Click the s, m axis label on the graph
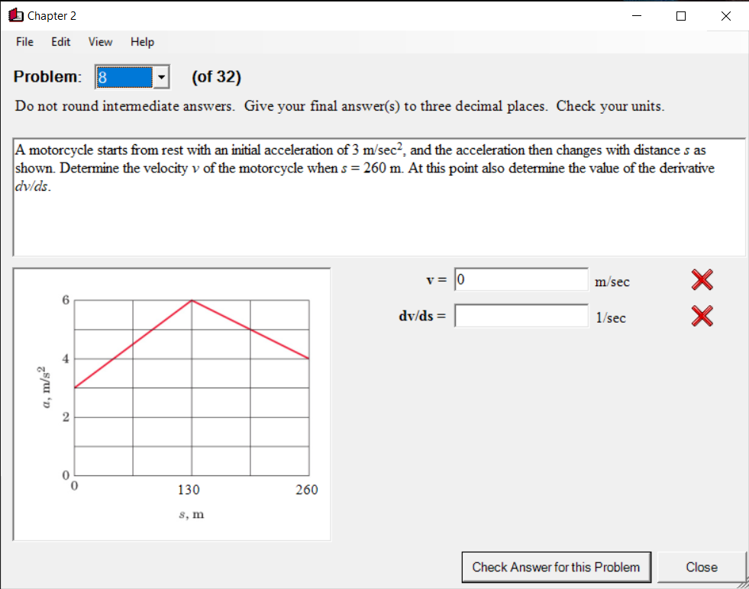This screenshot has height=589, width=749. pos(189,514)
